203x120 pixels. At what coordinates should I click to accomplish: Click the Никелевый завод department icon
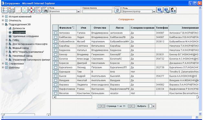10,56
